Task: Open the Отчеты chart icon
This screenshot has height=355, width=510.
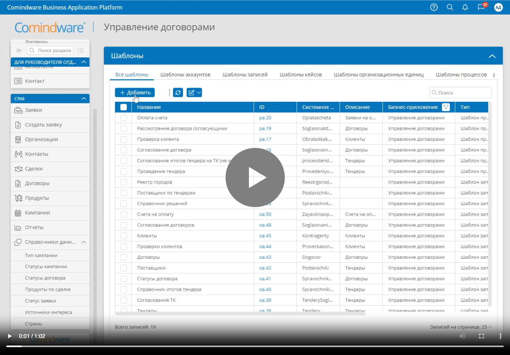Action: (x=18, y=227)
